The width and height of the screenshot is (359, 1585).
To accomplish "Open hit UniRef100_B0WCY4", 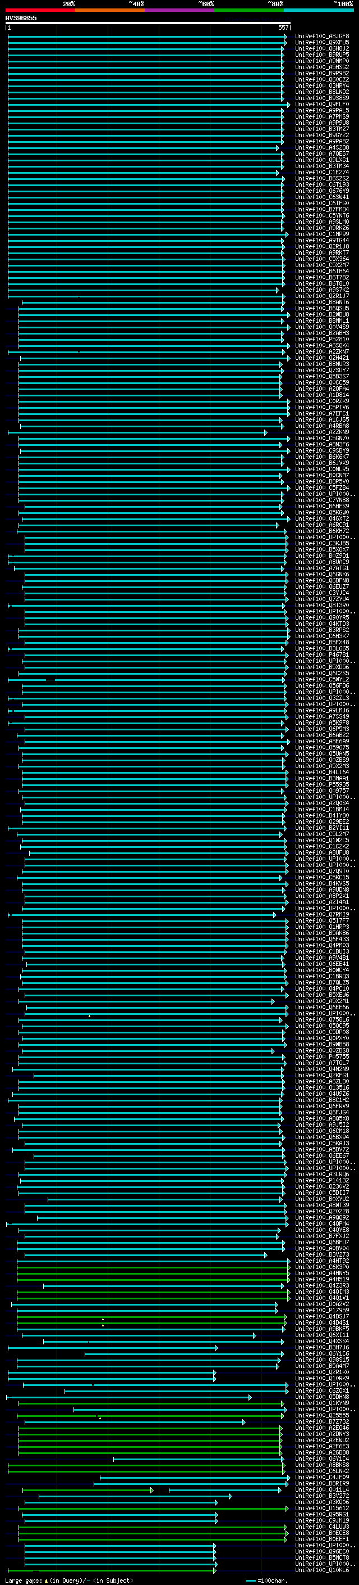I will coord(322,970).
